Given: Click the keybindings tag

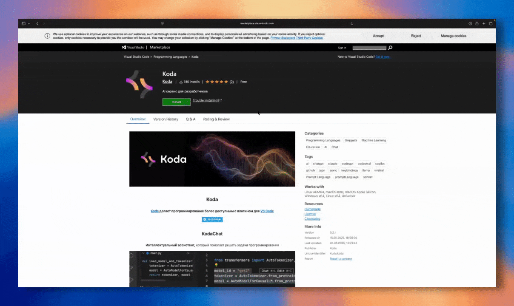Looking at the screenshot, I should coord(350,170).
